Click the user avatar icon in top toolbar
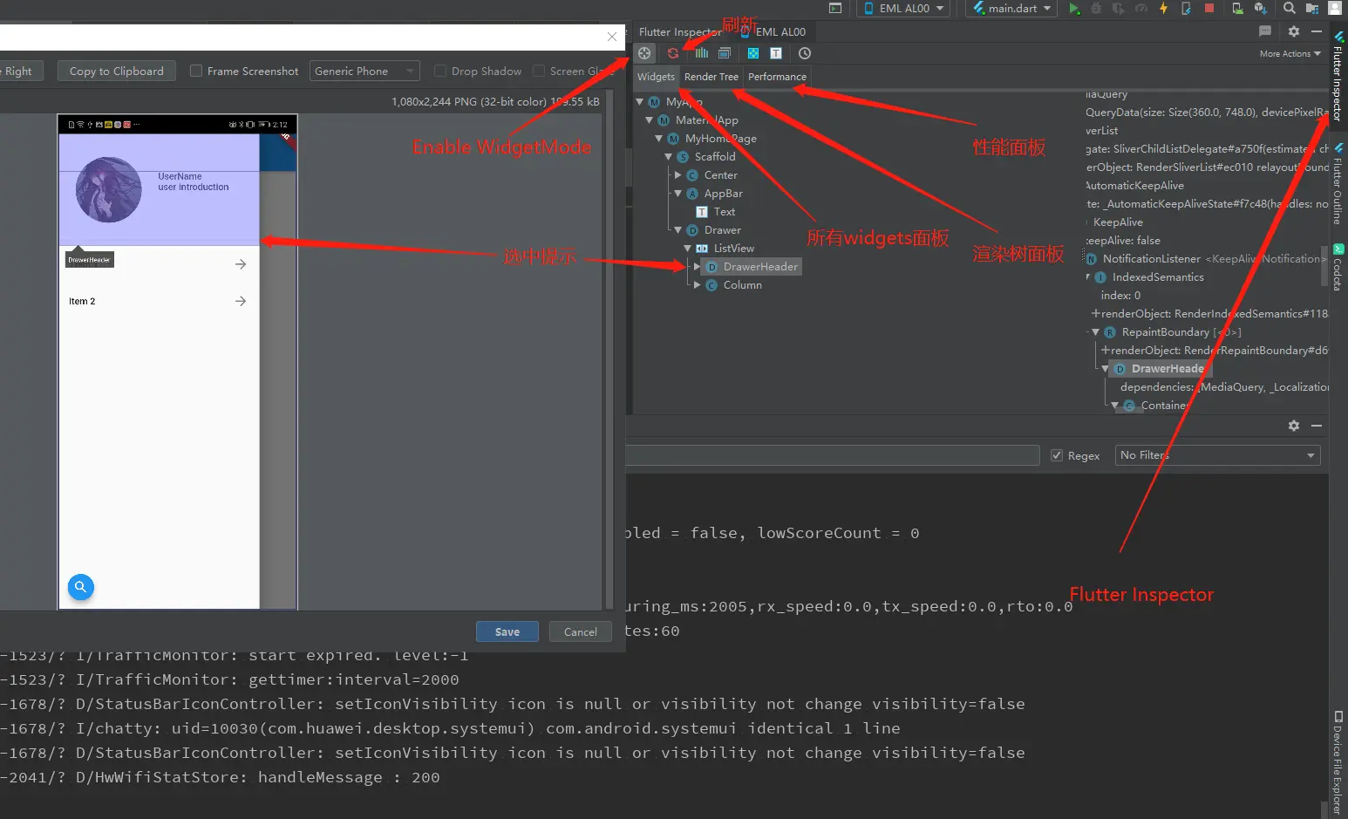Screen dimensions: 1348x819 [x=1334, y=9]
